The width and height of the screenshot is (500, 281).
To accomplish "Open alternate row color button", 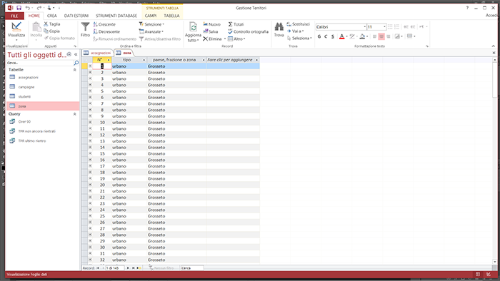I will 397,36.
